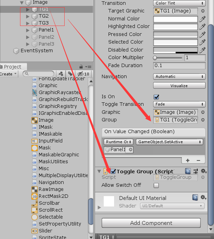Open Toggle Group preset settings icon
214x239 pixels.
pos(196,171)
